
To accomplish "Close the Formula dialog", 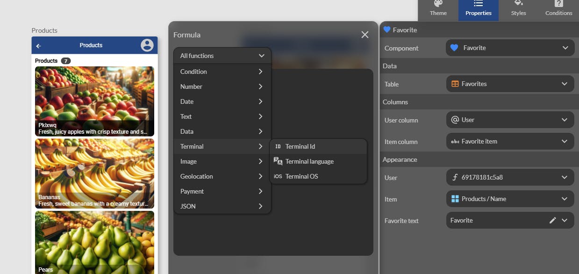I will pos(365,35).
